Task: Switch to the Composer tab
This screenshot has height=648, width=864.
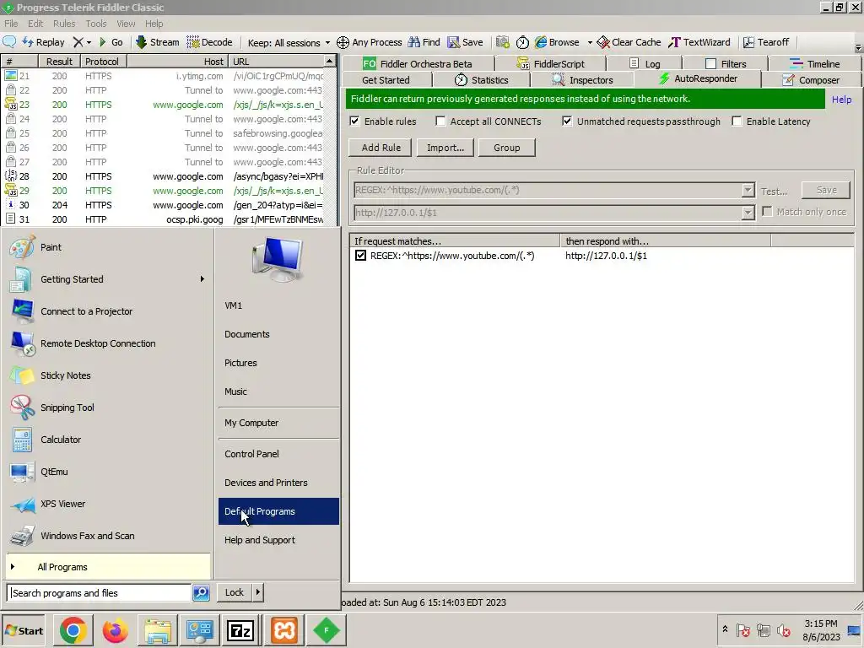Action: pyautogui.click(x=811, y=80)
